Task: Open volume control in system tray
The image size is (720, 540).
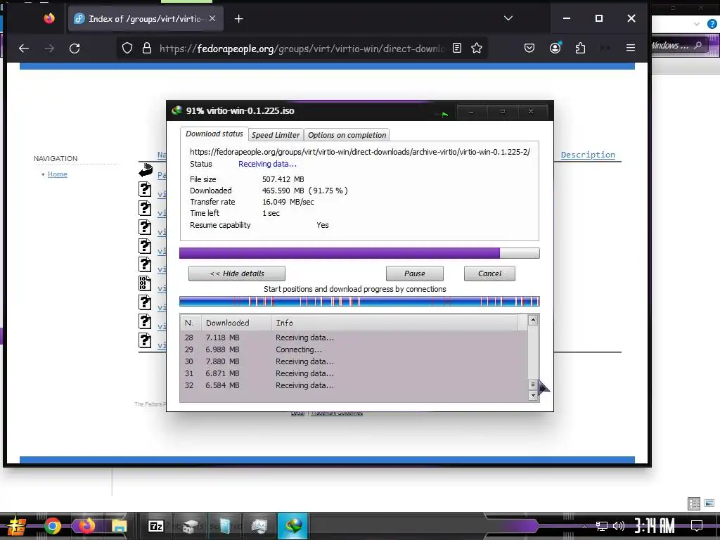Action: click(619, 526)
